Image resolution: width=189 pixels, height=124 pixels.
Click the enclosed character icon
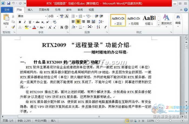coord(66,27)
